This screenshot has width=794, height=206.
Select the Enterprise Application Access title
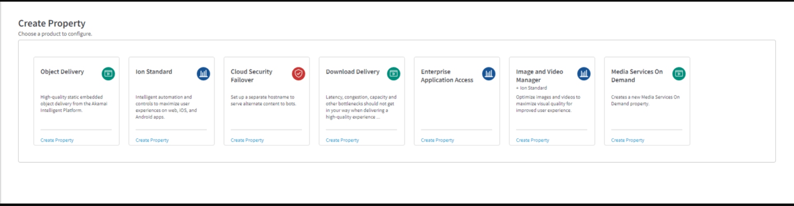(x=447, y=76)
